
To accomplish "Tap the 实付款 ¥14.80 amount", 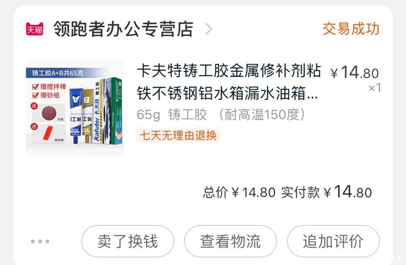I will click(327, 192).
